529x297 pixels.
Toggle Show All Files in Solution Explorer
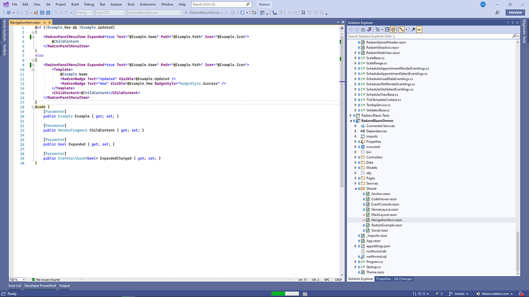pos(393,30)
